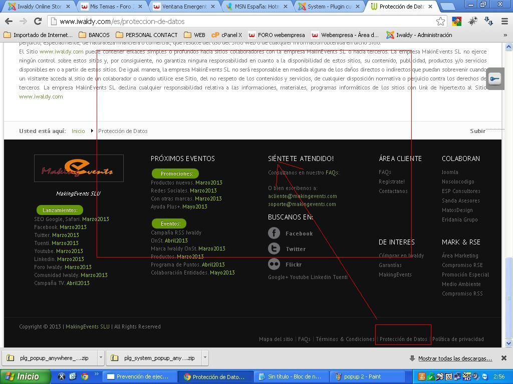Open Garantías link under De Interés

390,265
